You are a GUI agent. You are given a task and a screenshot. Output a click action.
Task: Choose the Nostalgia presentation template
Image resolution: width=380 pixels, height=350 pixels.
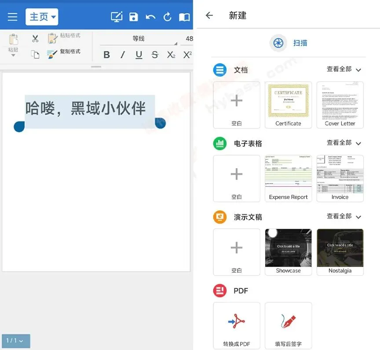pyautogui.click(x=340, y=252)
